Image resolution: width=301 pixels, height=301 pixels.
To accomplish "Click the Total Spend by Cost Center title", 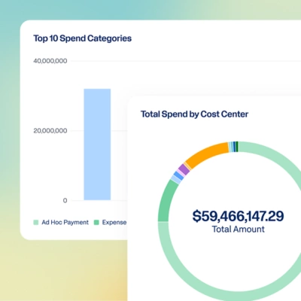I will coord(194,114).
